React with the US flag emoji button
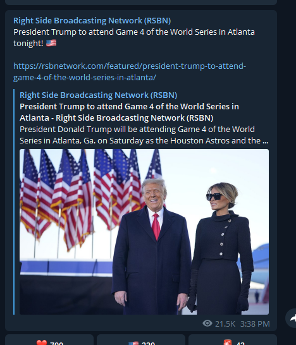296x345 pixels. 141,340
